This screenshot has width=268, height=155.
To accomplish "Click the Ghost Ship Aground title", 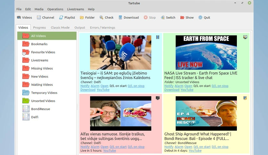I will [198, 136].
